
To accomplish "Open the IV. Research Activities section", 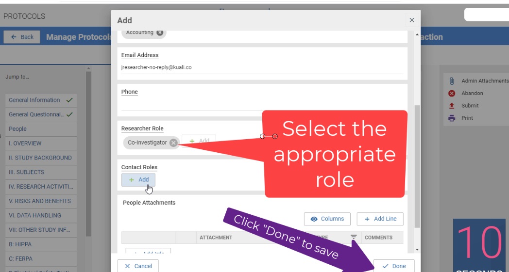I will 41,187.
